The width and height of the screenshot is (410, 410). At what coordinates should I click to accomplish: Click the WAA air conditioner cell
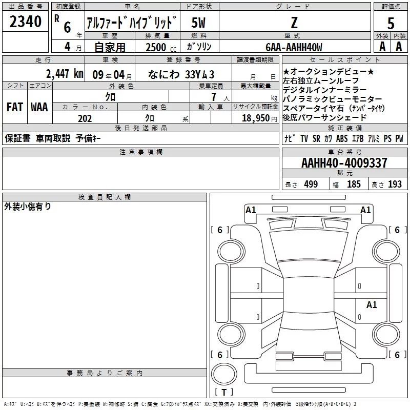(39, 107)
